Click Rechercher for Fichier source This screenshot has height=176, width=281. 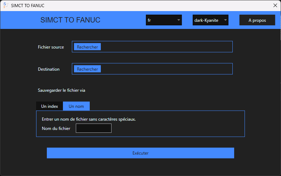[88, 47]
